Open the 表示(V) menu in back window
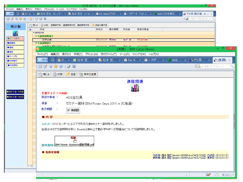This screenshot has width=243, height=182. pos(29,9)
